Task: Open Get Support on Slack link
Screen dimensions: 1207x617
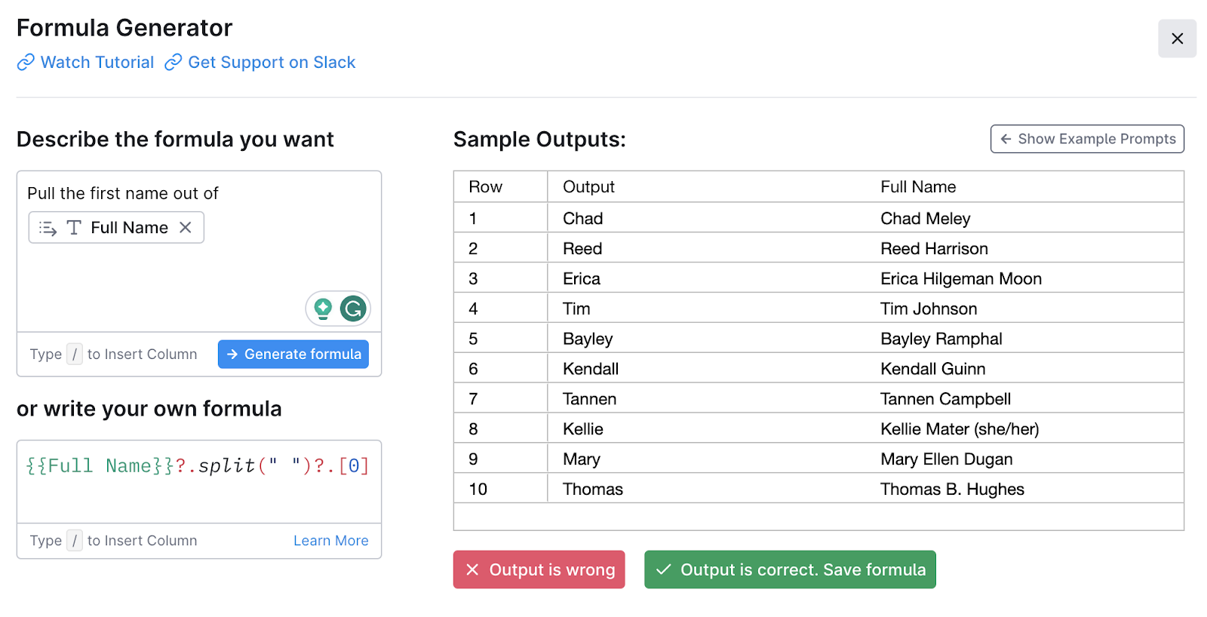Action: [x=272, y=62]
